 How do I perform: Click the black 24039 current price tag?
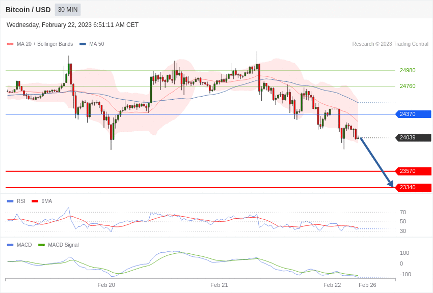click(414, 137)
